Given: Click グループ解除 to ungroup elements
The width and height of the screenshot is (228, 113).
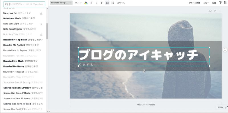Looking at the screenshot, I should point(194,3).
